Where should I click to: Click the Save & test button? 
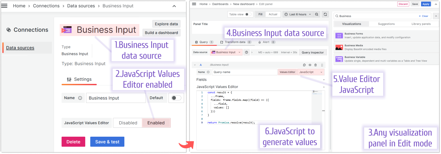pyautogui.click(x=107, y=142)
